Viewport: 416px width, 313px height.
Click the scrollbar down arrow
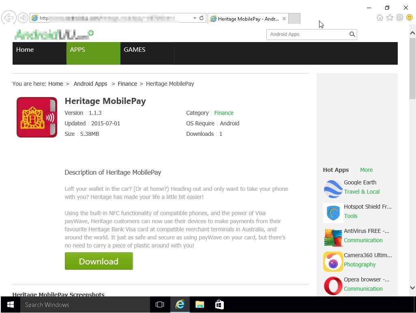tap(412, 288)
